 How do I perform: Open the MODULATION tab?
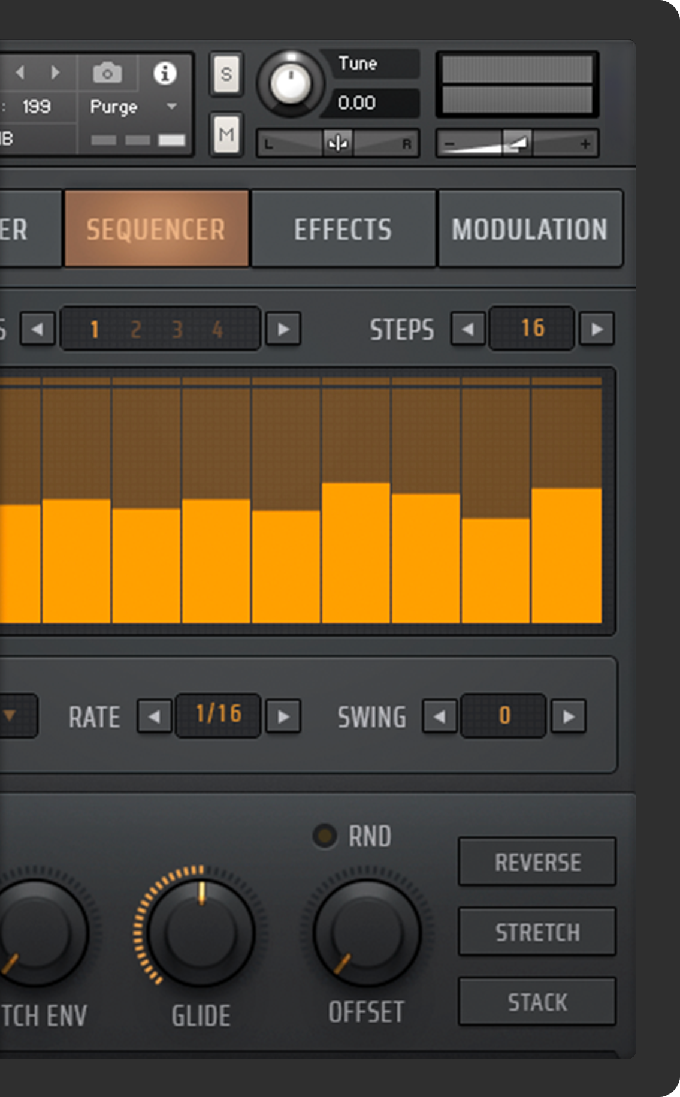(x=530, y=229)
